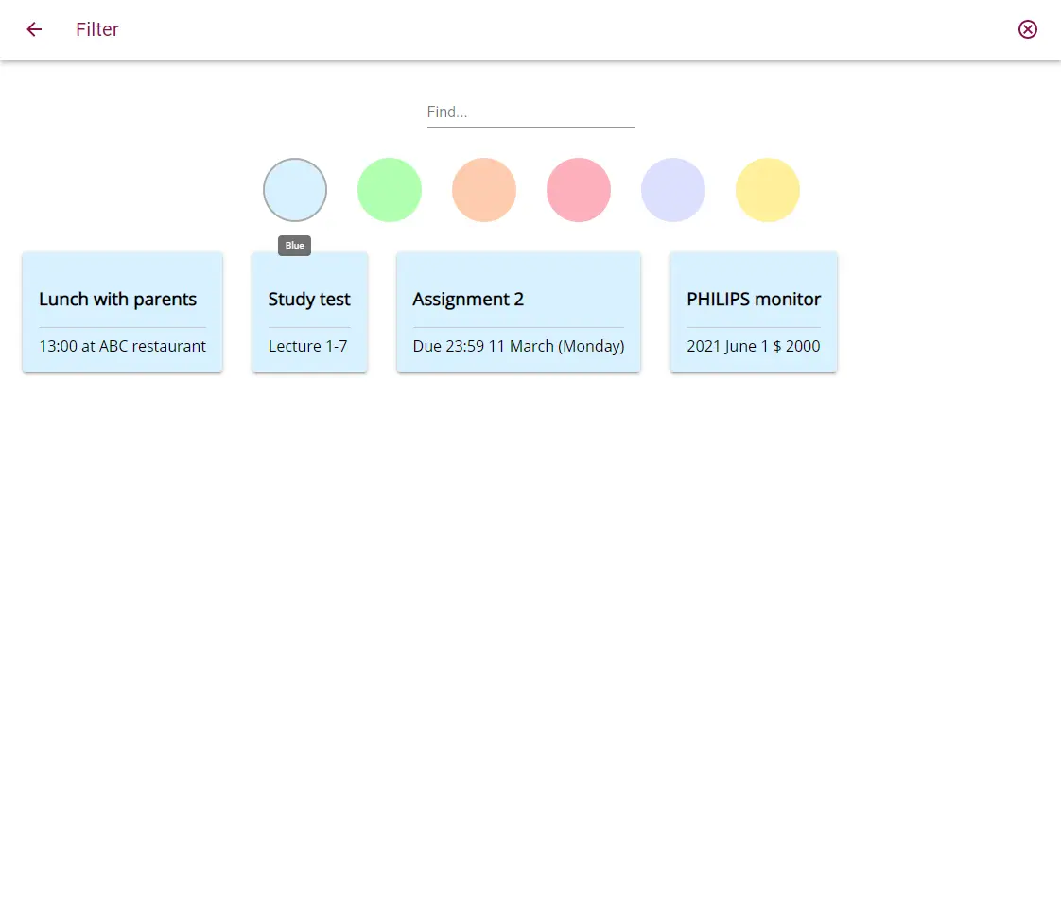This screenshot has width=1061, height=913.
Task: Open the PHILIPS monitor note
Action: (x=753, y=312)
